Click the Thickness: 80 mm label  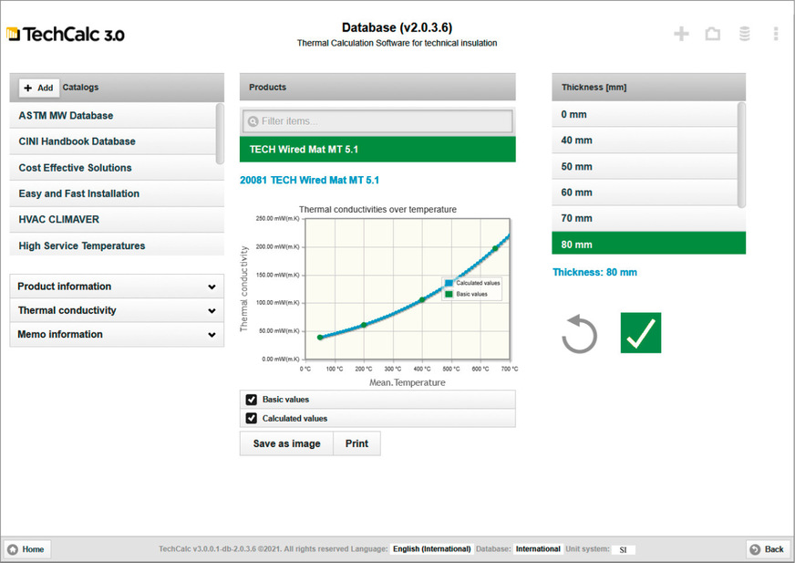[594, 272]
